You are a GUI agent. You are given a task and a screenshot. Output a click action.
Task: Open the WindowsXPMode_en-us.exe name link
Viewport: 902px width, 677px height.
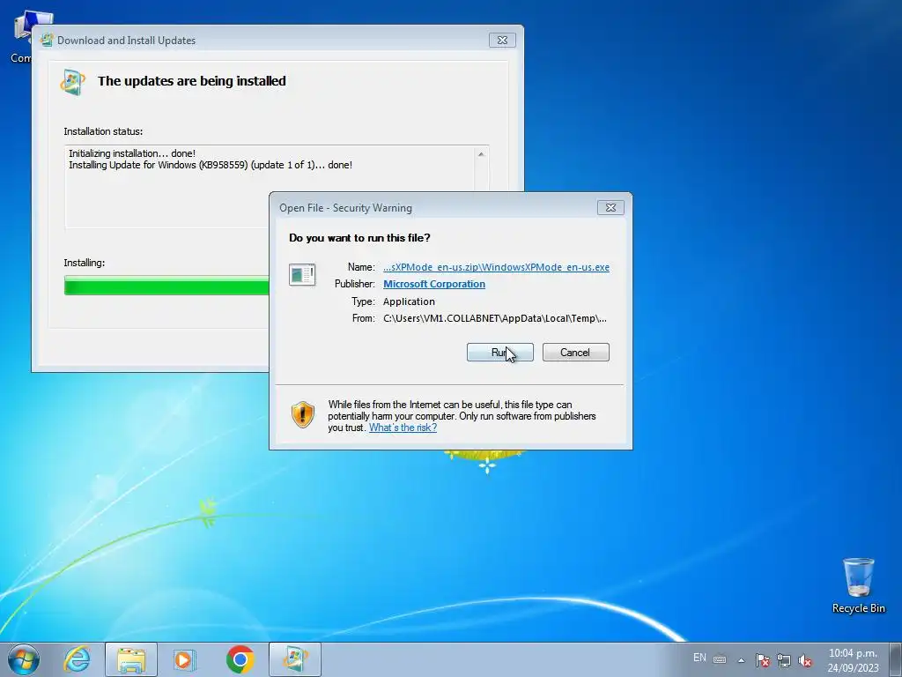tap(496, 267)
